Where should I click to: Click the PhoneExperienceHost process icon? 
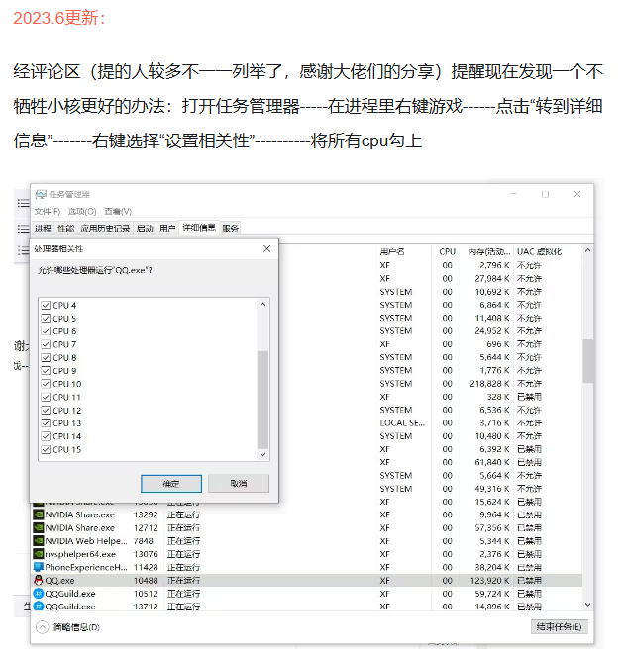pyautogui.click(x=39, y=567)
